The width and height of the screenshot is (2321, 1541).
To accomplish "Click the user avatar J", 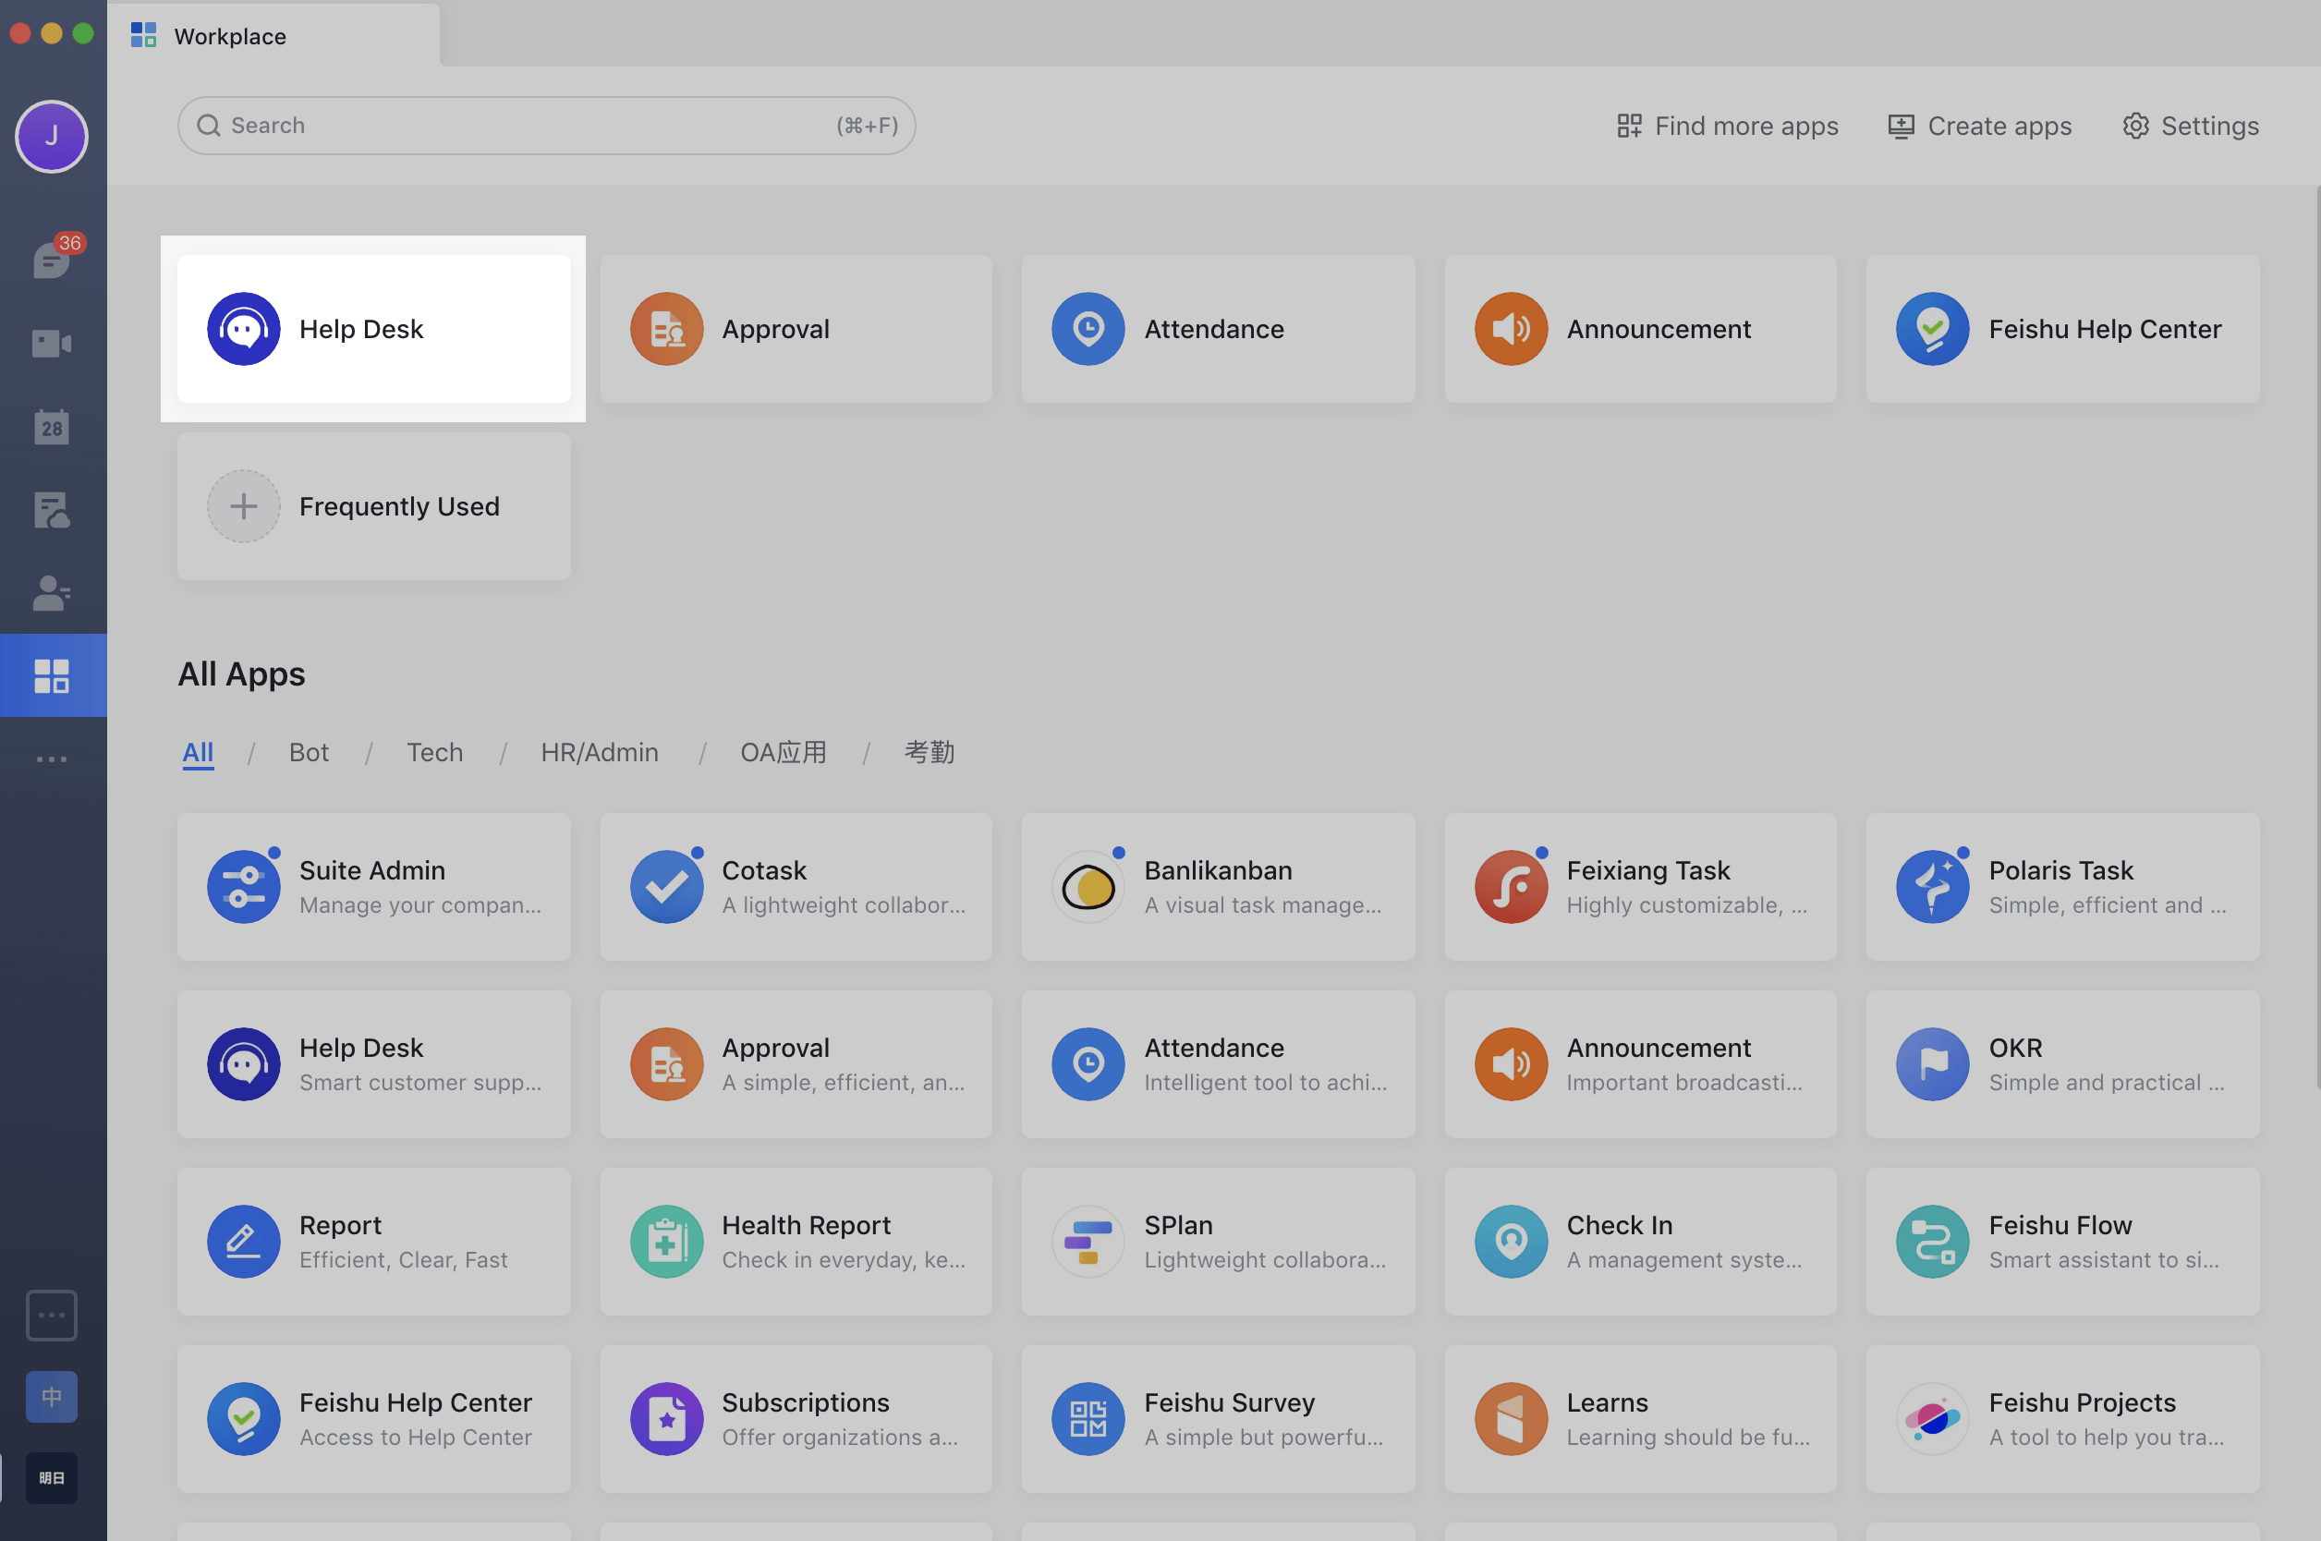I will [x=51, y=136].
